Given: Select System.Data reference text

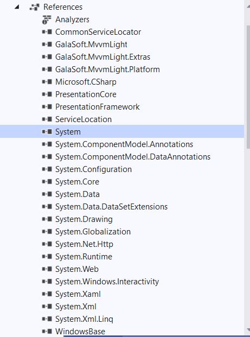Looking at the screenshot, I should [x=78, y=194].
